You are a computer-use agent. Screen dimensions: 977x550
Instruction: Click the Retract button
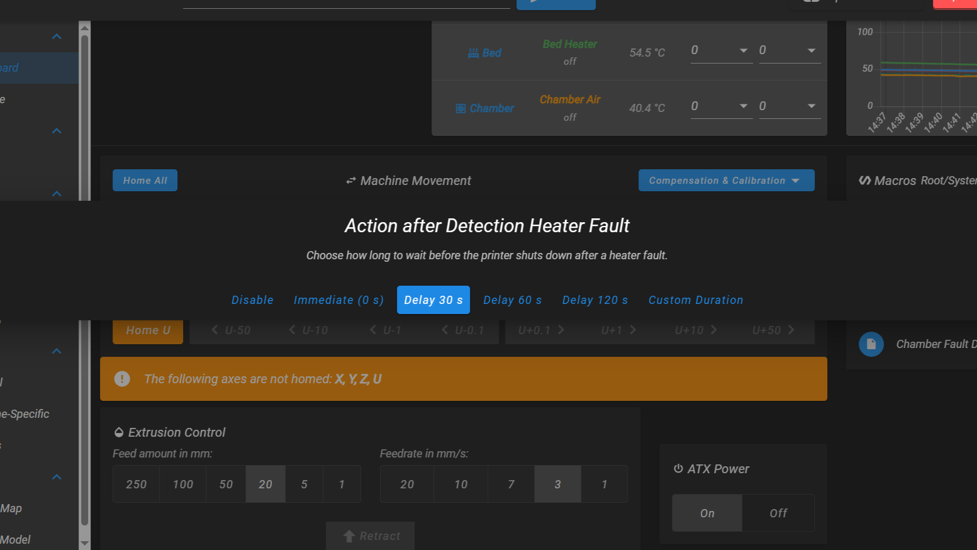pos(371,536)
